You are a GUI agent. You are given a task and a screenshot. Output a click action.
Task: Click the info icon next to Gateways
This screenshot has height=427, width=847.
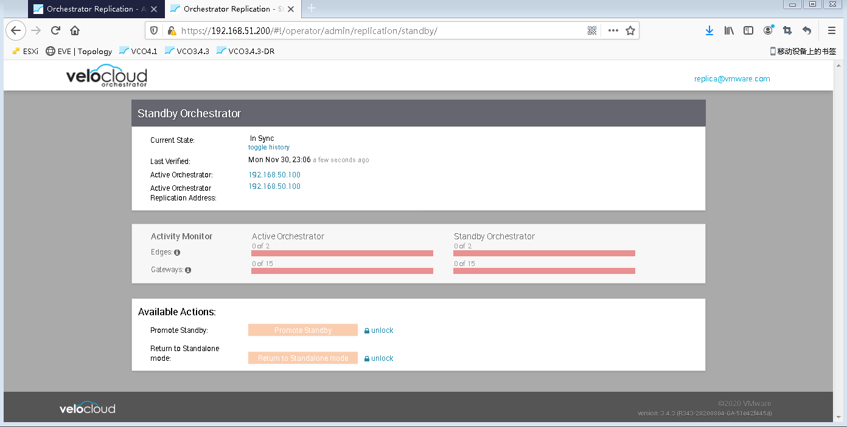pyautogui.click(x=188, y=270)
